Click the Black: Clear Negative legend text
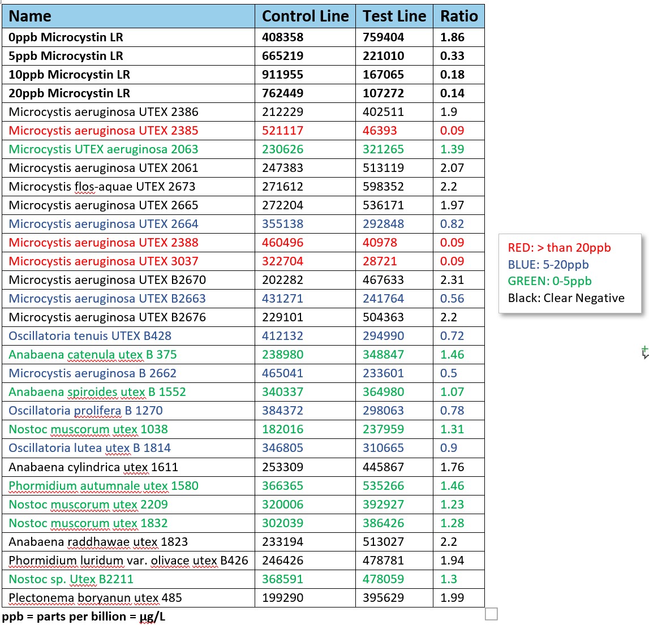Screen dimensions: 649x629 click(566, 298)
